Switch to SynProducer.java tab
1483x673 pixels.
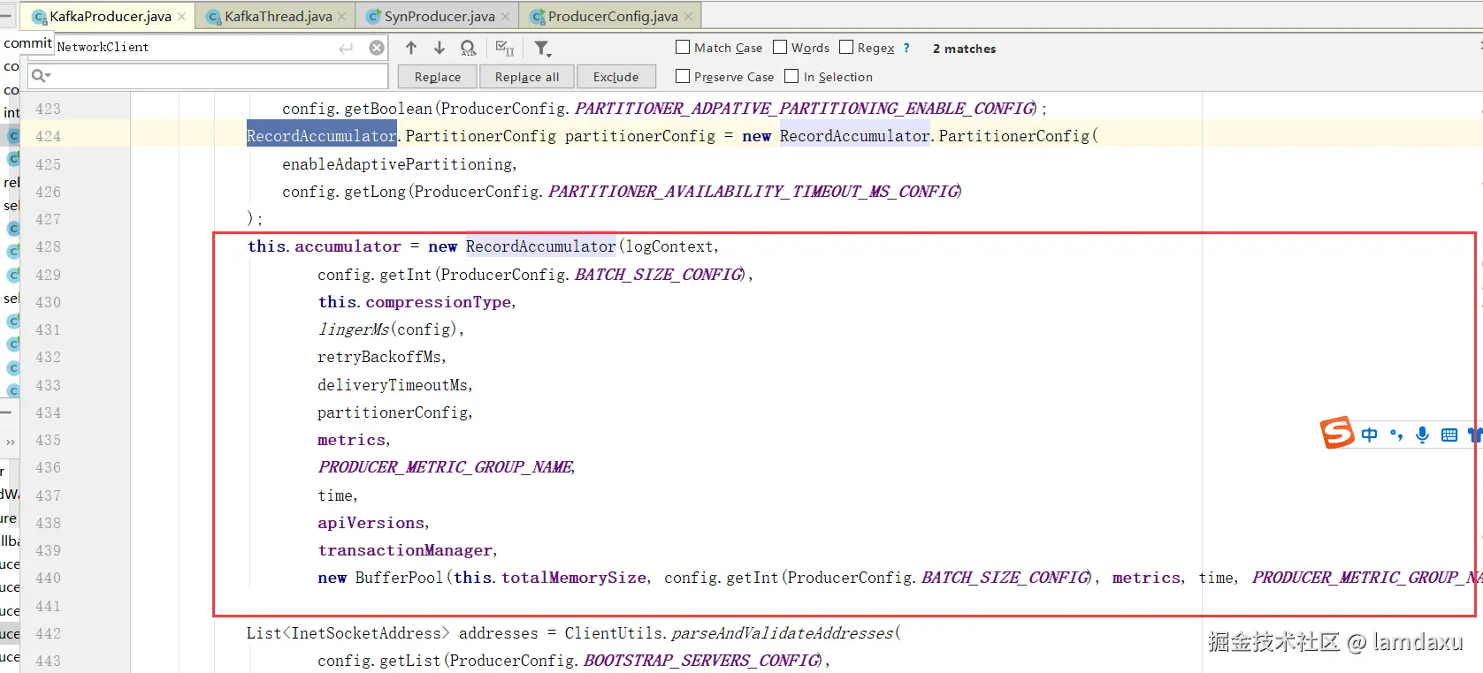point(437,16)
